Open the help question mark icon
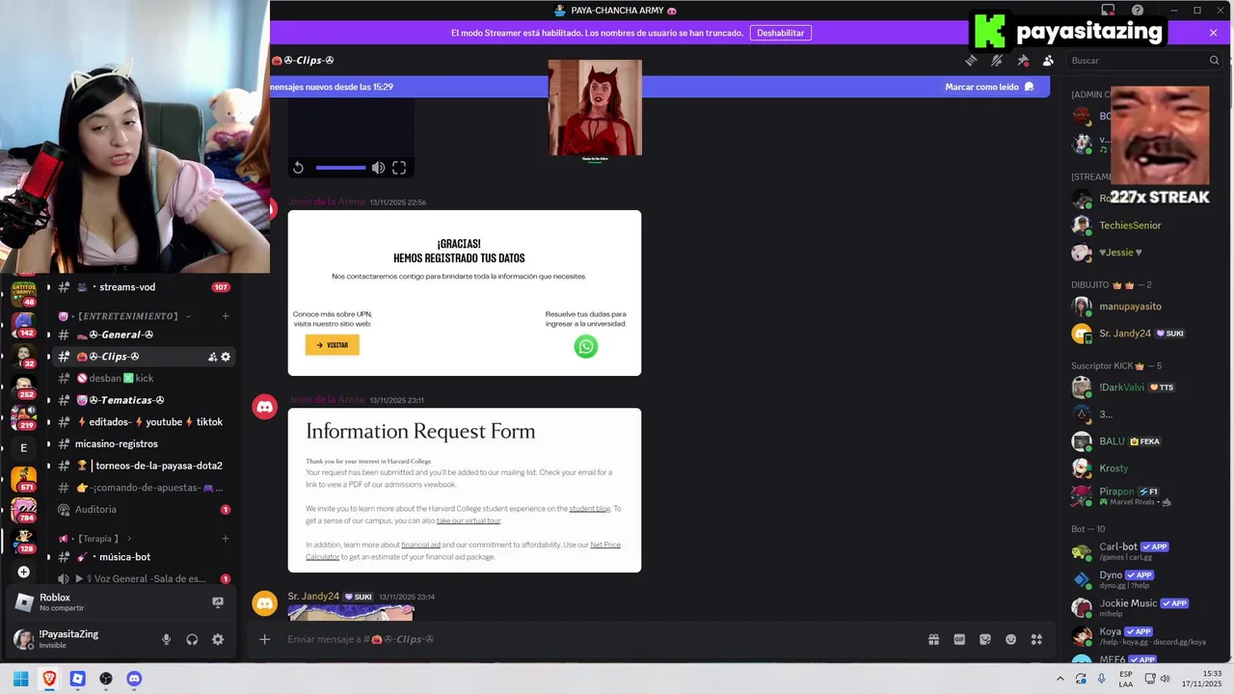This screenshot has width=1234, height=694. point(1138,11)
